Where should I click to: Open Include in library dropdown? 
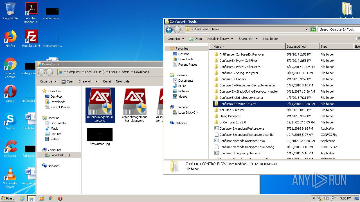[x=220, y=39]
